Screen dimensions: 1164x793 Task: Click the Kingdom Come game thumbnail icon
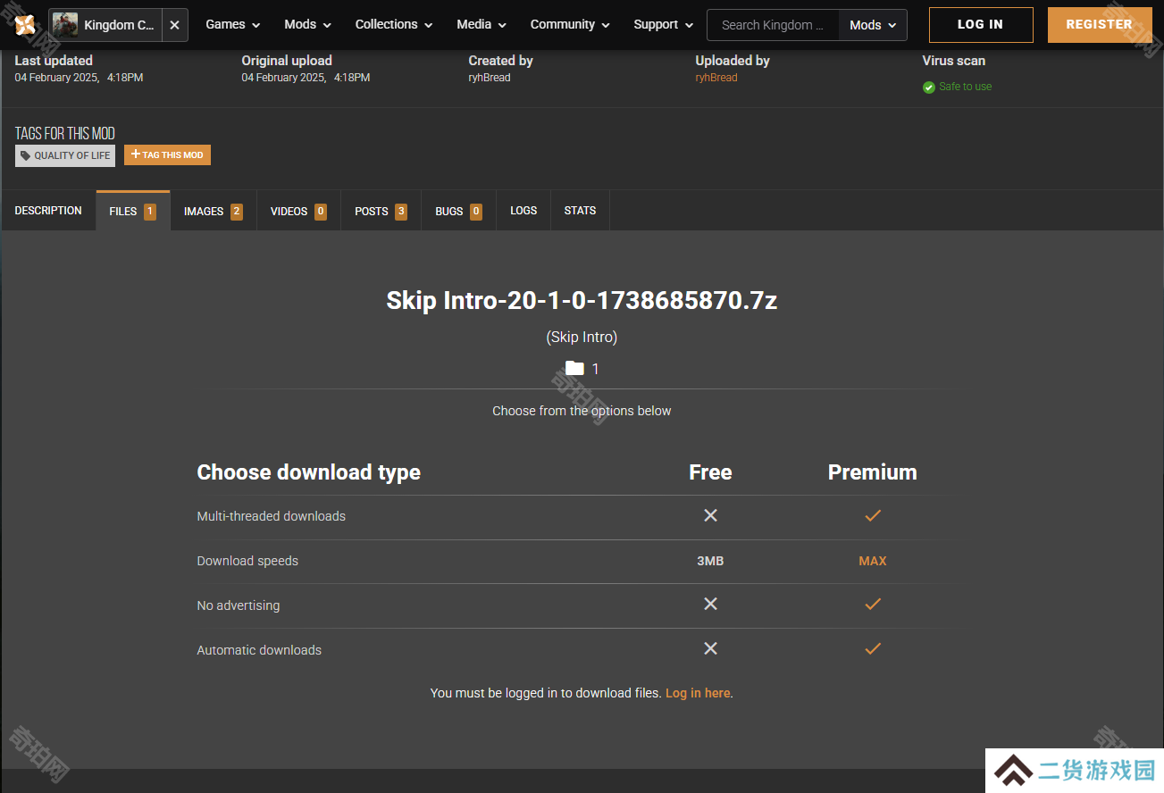pos(65,25)
